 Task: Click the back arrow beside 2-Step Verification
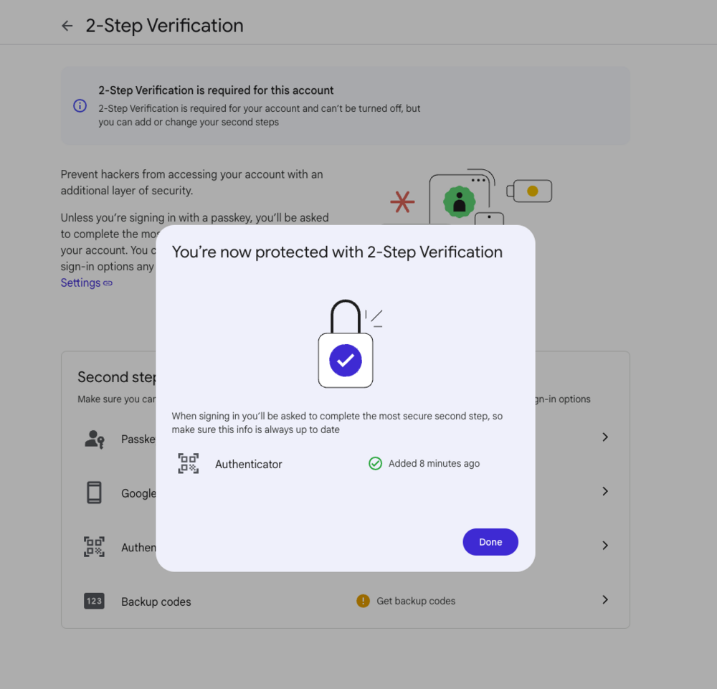[67, 26]
